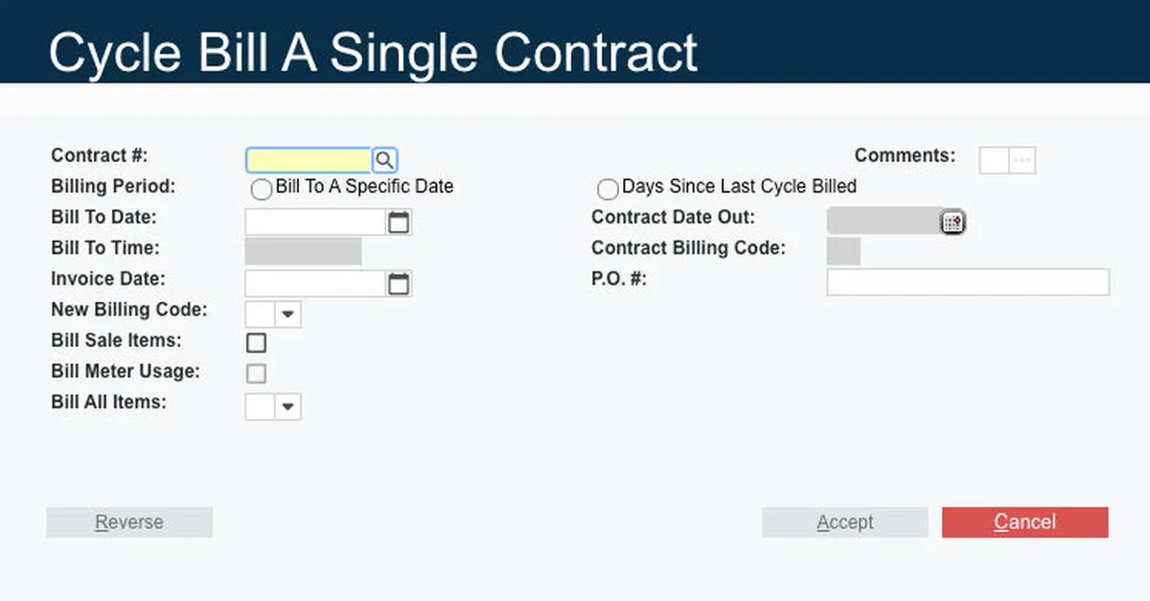This screenshot has width=1150, height=601.
Task: Select Days Since Last Cycle Billed option
Action: coord(608,190)
